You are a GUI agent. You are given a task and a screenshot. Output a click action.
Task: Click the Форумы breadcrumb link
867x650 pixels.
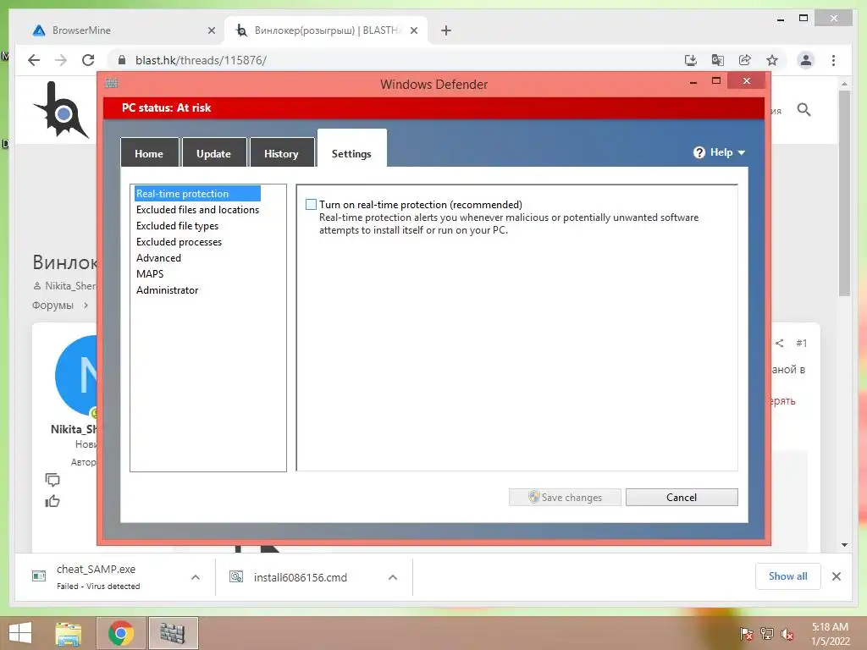tap(52, 305)
